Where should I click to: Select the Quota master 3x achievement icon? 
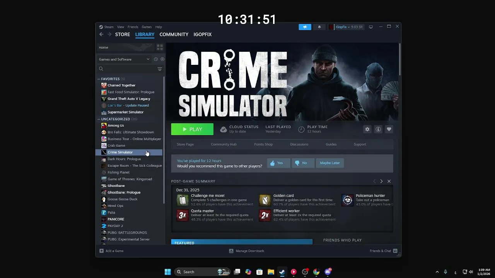tap(183, 215)
